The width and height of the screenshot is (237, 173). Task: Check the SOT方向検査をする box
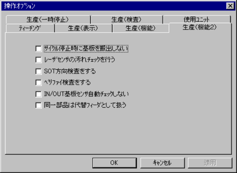point(39,71)
